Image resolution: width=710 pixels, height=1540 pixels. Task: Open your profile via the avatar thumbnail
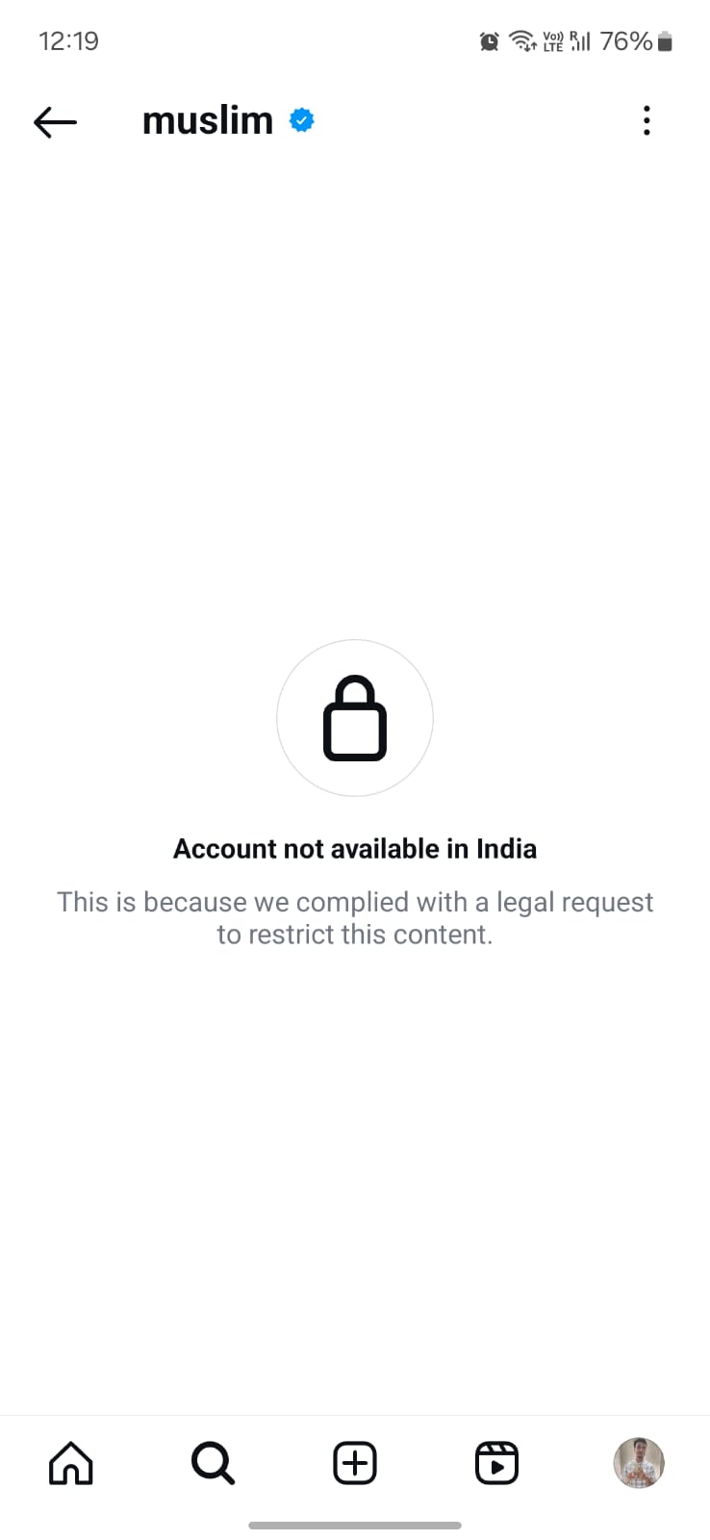639,1463
